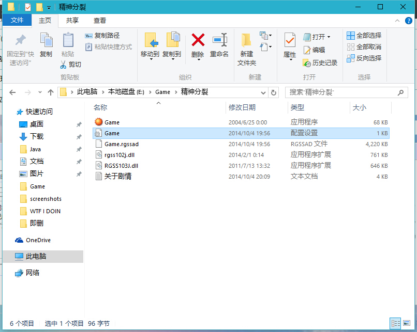417x332 pixels.
Task: Open the 移动到 move-to menu
Action: click(x=150, y=45)
